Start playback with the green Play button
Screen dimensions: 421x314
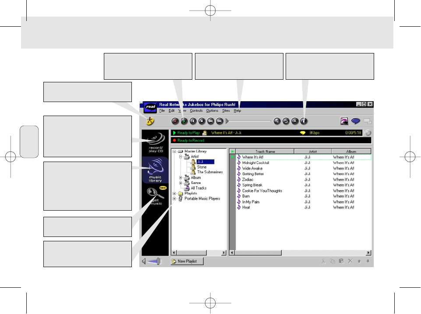184,121
